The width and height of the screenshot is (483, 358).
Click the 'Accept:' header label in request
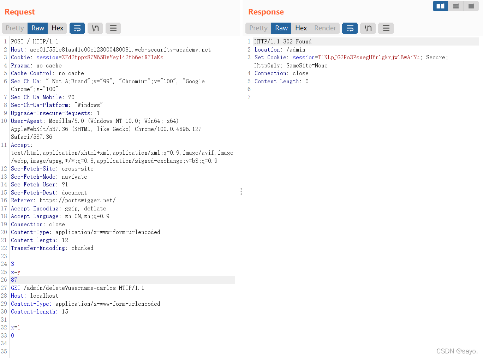(x=22, y=145)
